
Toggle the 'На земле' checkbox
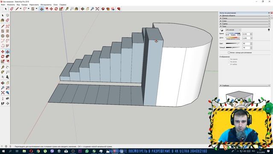[229, 62]
